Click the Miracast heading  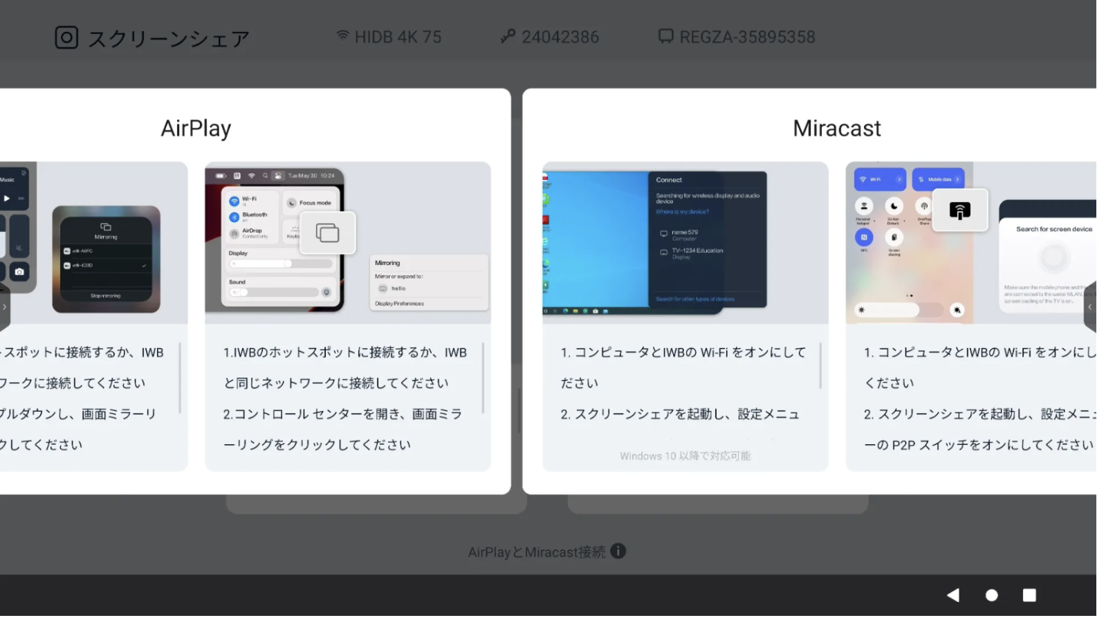[x=837, y=128]
